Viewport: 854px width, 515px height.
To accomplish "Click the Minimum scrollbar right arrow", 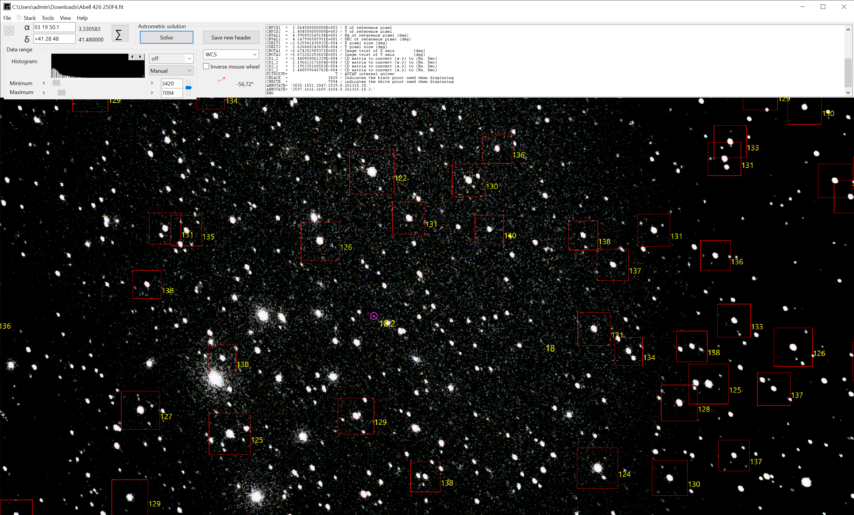I will (x=152, y=83).
